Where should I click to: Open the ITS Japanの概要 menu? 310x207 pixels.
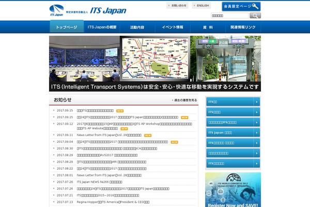tap(102, 27)
